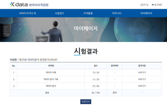Click the blurred user name in header
The width and height of the screenshot is (167, 106).
point(143,5)
